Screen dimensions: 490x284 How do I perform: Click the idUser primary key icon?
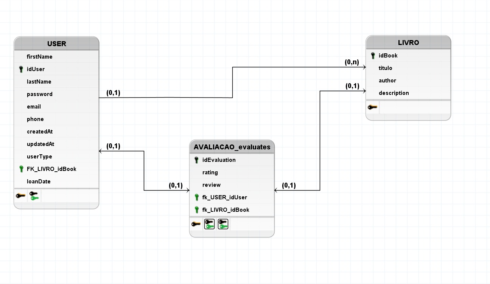pyautogui.click(x=21, y=69)
